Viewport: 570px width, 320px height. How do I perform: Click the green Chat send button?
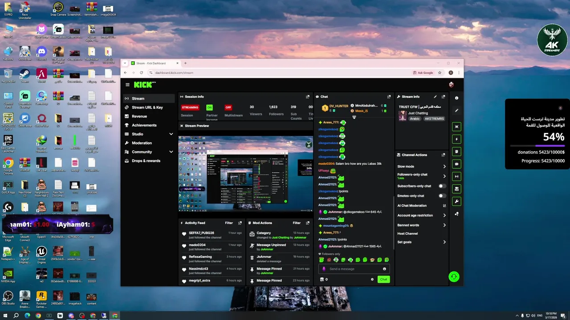coord(383,280)
